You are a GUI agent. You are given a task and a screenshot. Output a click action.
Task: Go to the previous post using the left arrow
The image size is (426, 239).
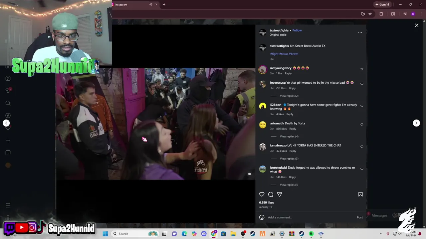tap(6, 123)
